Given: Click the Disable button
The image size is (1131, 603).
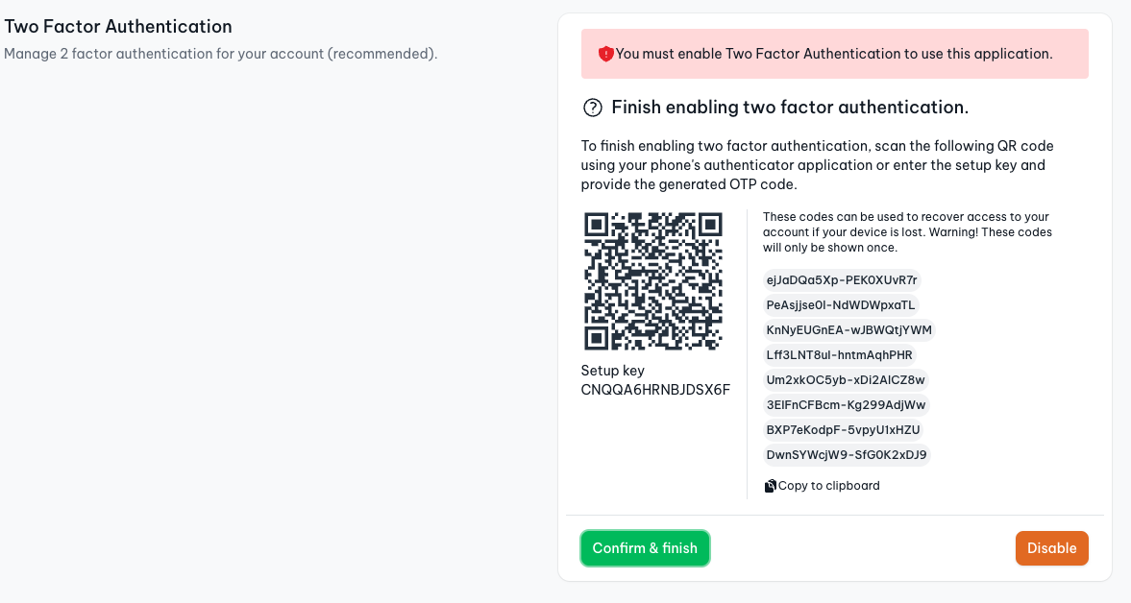Looking at the screenshot, I should [x=1051, y=547].
